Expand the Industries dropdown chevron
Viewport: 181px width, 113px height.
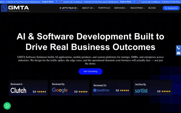click(x=144, y=8)
